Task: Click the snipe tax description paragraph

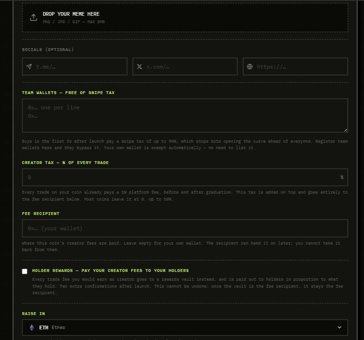Action: [185, 145]
